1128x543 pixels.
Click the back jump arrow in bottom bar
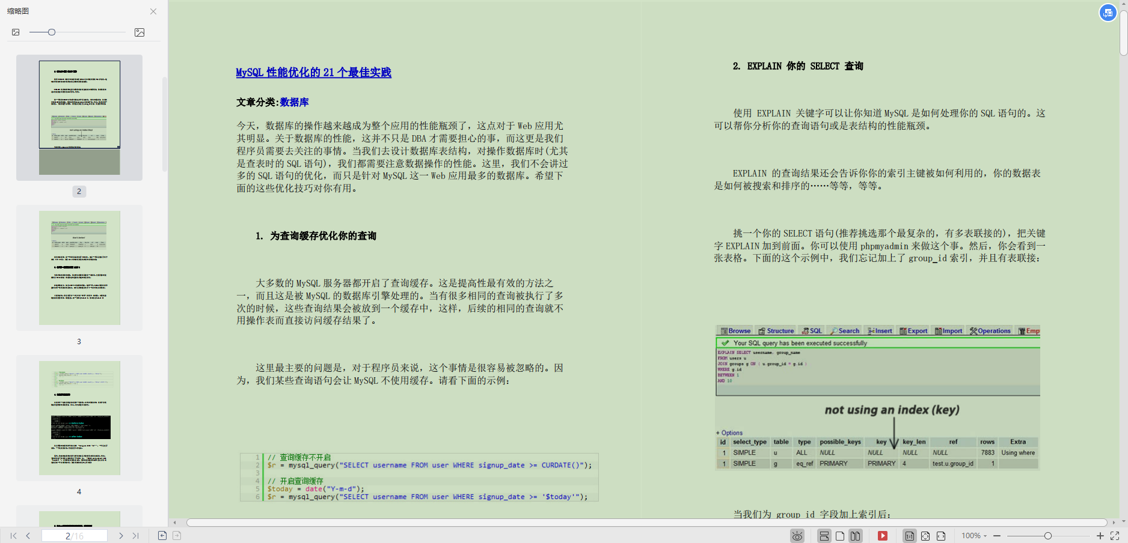pyautogui.click(x=162, y=535)
